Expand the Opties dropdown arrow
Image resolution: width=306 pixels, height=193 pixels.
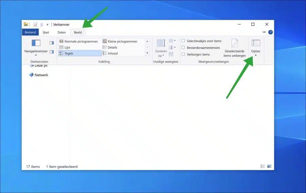click(256, 56)
